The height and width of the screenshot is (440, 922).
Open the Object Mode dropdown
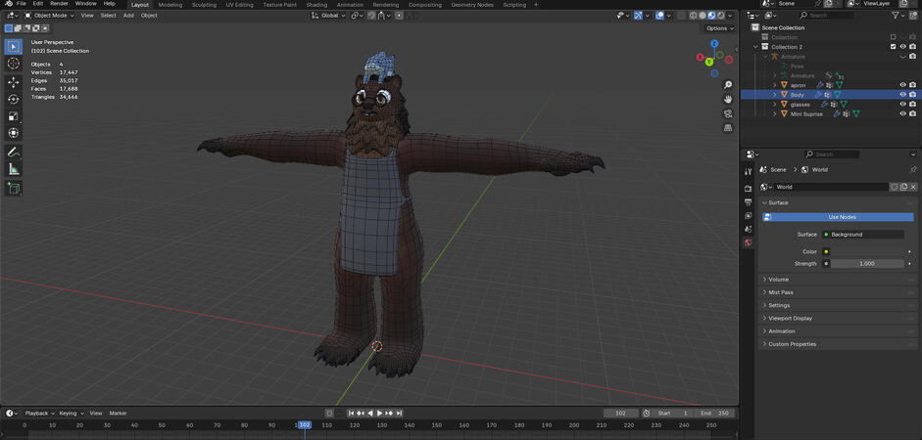coord(49,16)
